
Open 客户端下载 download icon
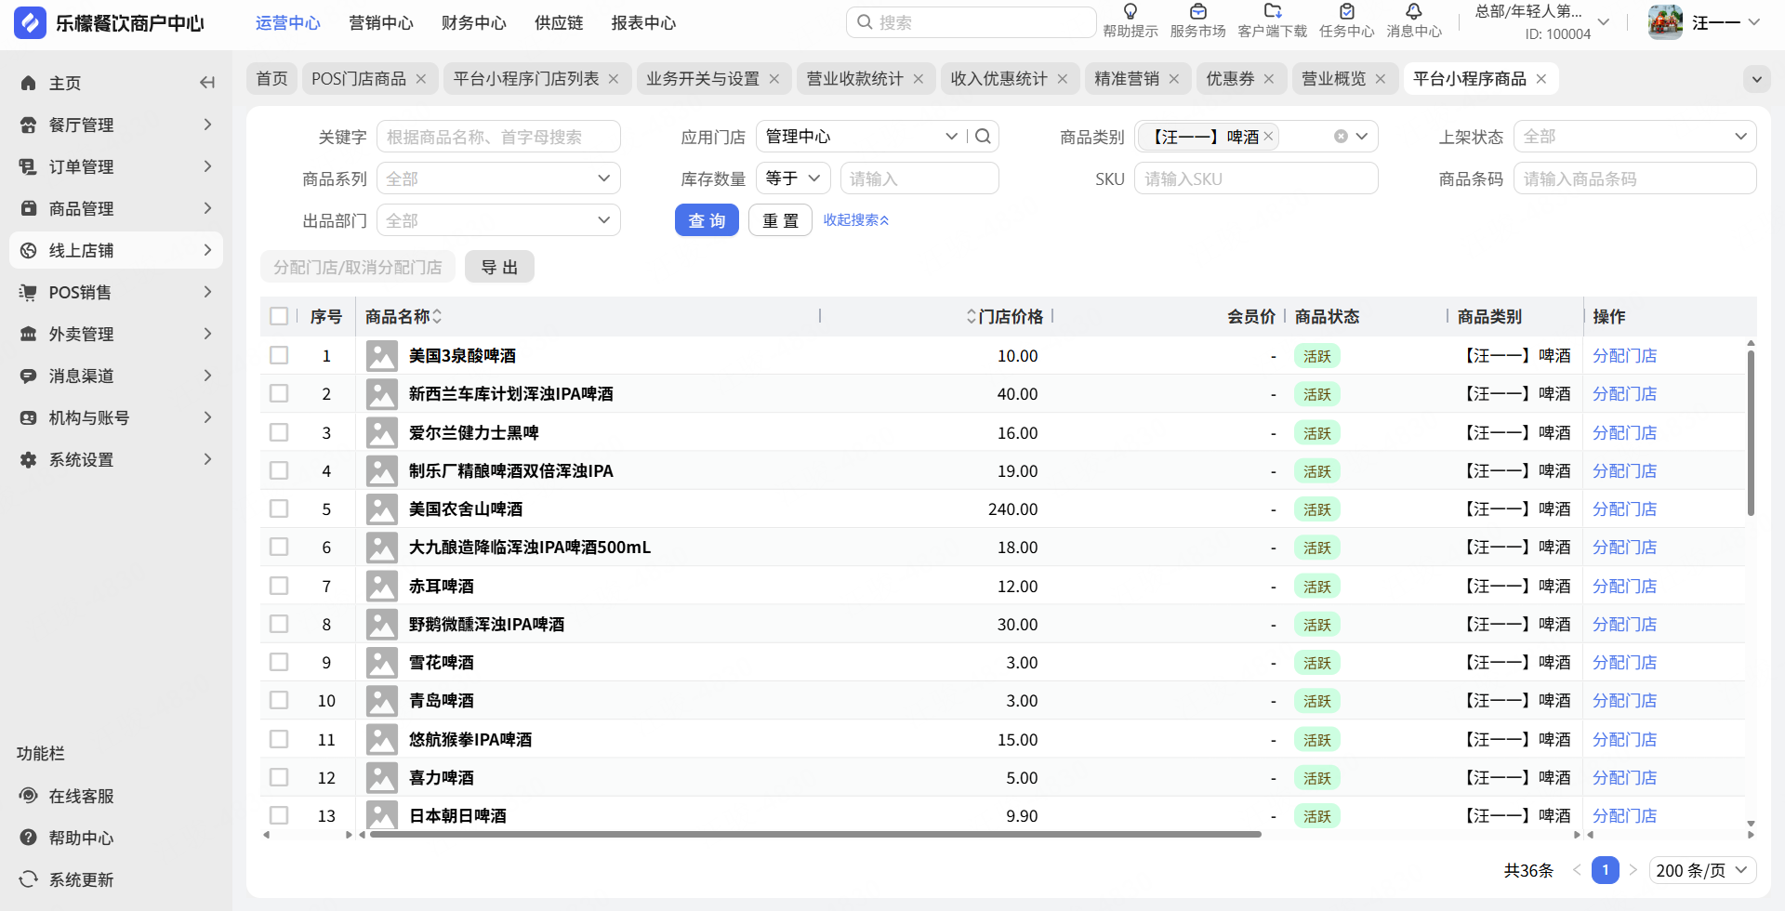click(x=1272, y=12)
